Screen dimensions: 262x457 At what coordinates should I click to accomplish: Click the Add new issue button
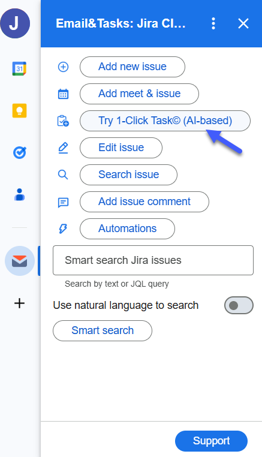pyautogui.click(x=132, y=67)
